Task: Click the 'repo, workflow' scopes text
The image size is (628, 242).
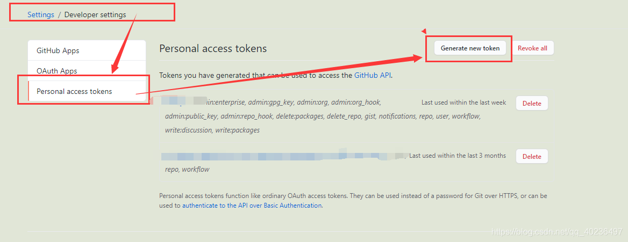Action: [187, 169]
